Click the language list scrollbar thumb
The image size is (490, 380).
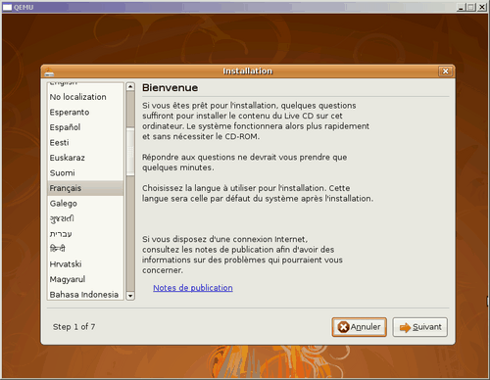(130, 151)
